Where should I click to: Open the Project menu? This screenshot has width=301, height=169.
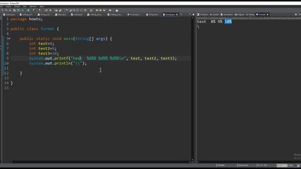click(x=17, y=7)
